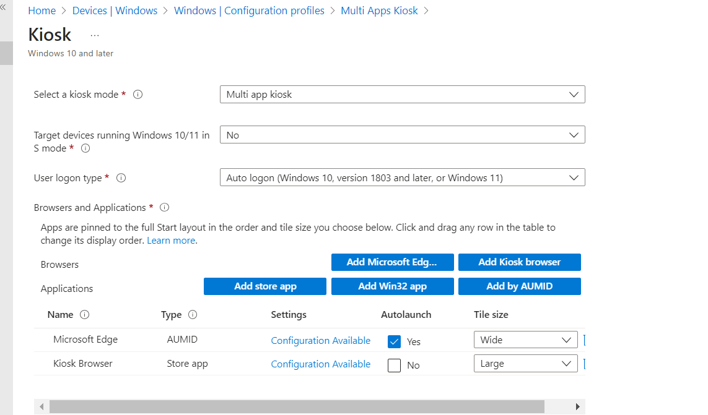Collapse the left navigation with the double-chevron icon
Viewport: 708px width, 415px height.
pyautogui.click(x=3, y=7)
